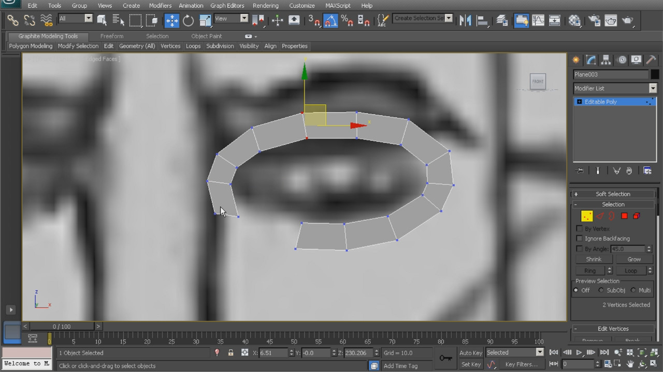Toggle Window/Crossing selection mode
This screenshot has height=372, width=663.
[152, 20]
